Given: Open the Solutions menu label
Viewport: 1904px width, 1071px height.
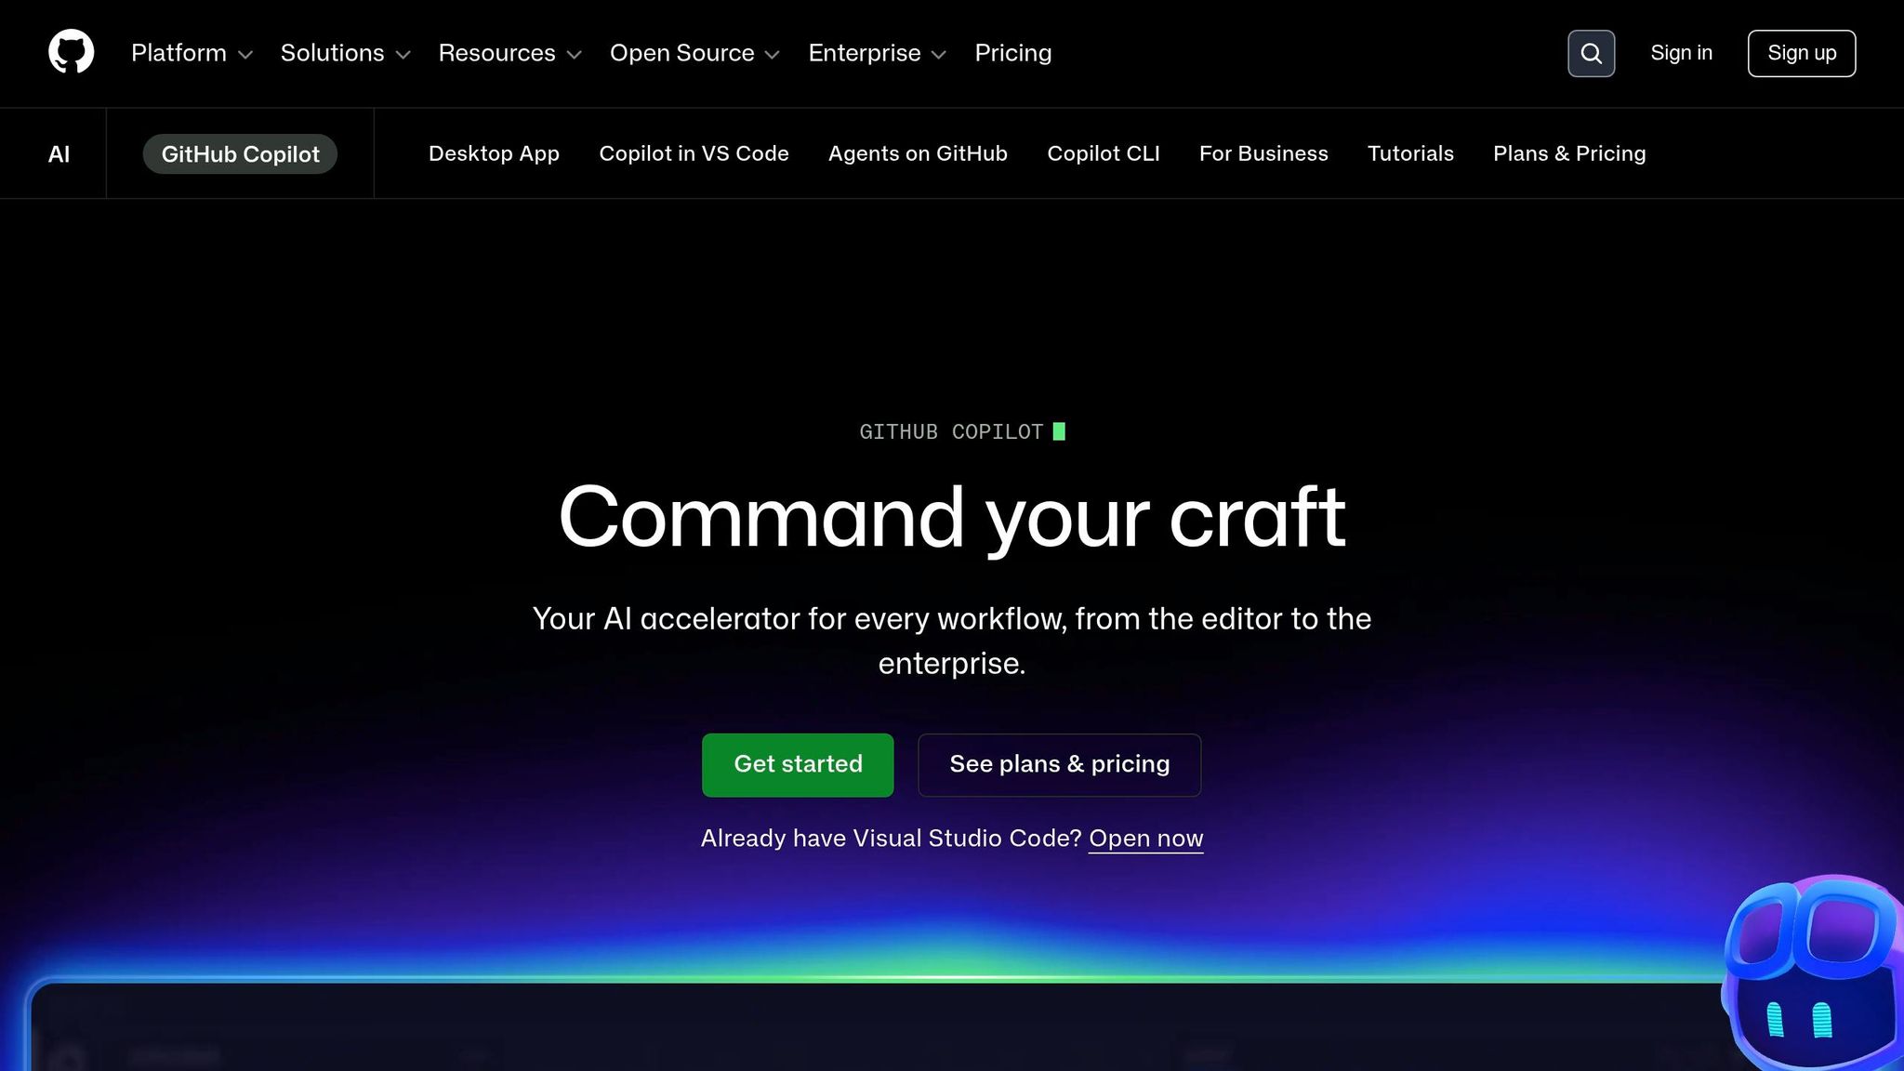Looking at the screenshot, I should 332,53.
